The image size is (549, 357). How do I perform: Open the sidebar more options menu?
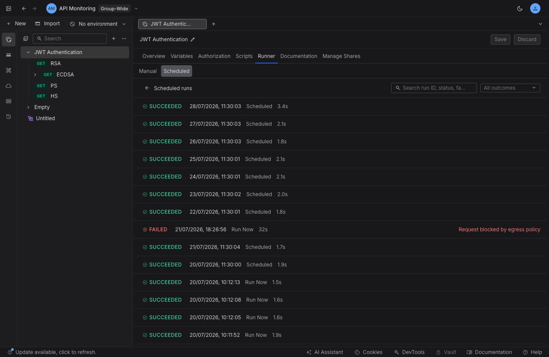(124, 39)
